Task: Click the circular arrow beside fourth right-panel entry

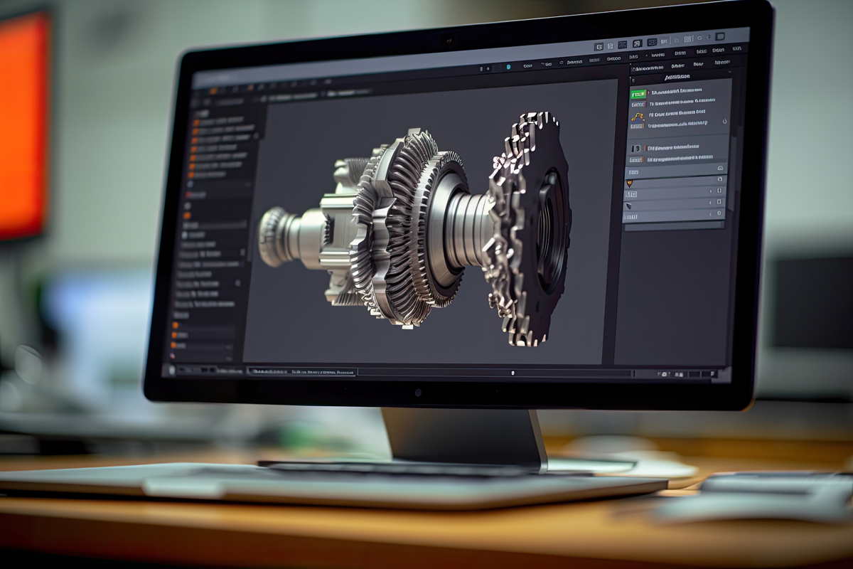Action: 724,122
